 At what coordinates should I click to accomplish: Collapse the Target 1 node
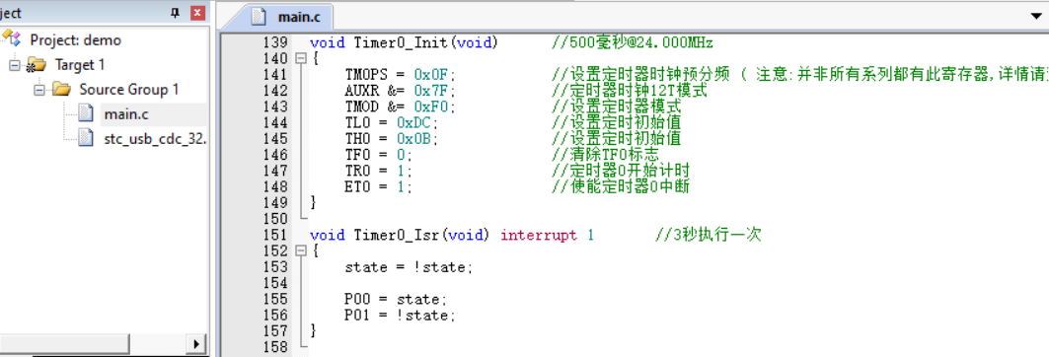[x=14, y=65]
